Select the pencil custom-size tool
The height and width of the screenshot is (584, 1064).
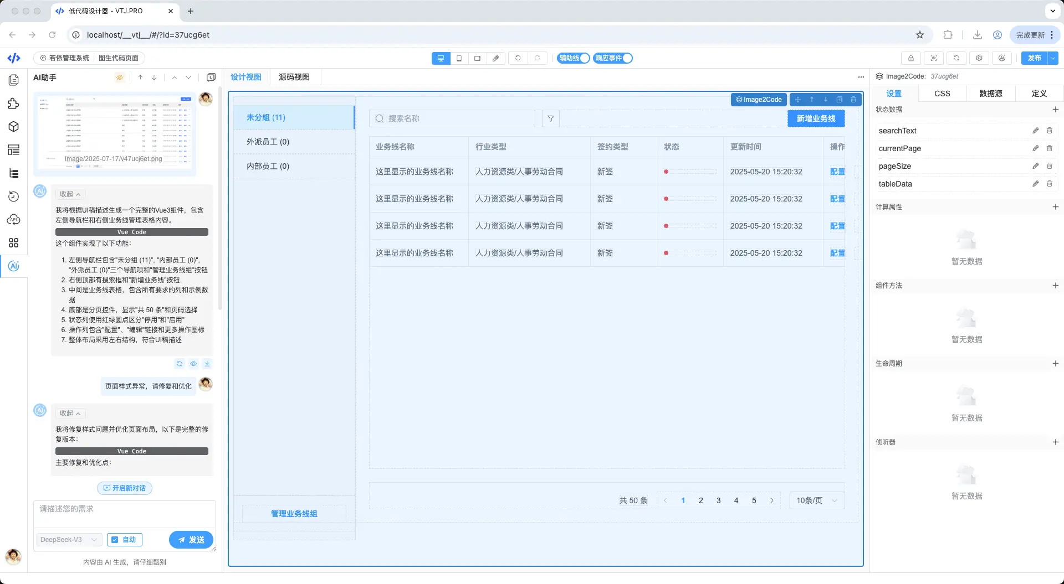[x=495, y=58]
